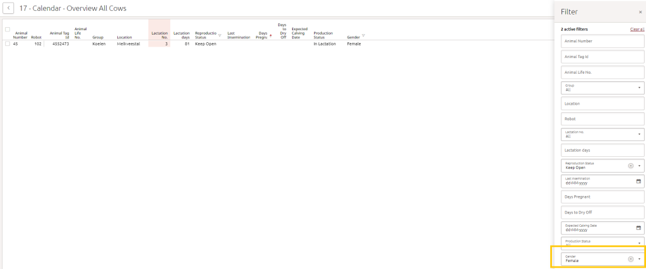Image resolution: width=646 pixels, height=269 pixels.
Task: Open the Last Insemination calendar picker
Action: pos(638,181)
